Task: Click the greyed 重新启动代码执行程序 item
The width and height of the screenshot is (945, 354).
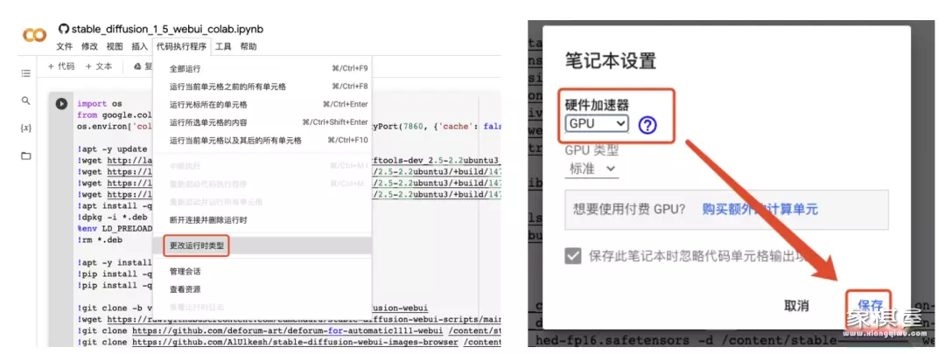Action: pyautogui.click(x=262, y=184)
